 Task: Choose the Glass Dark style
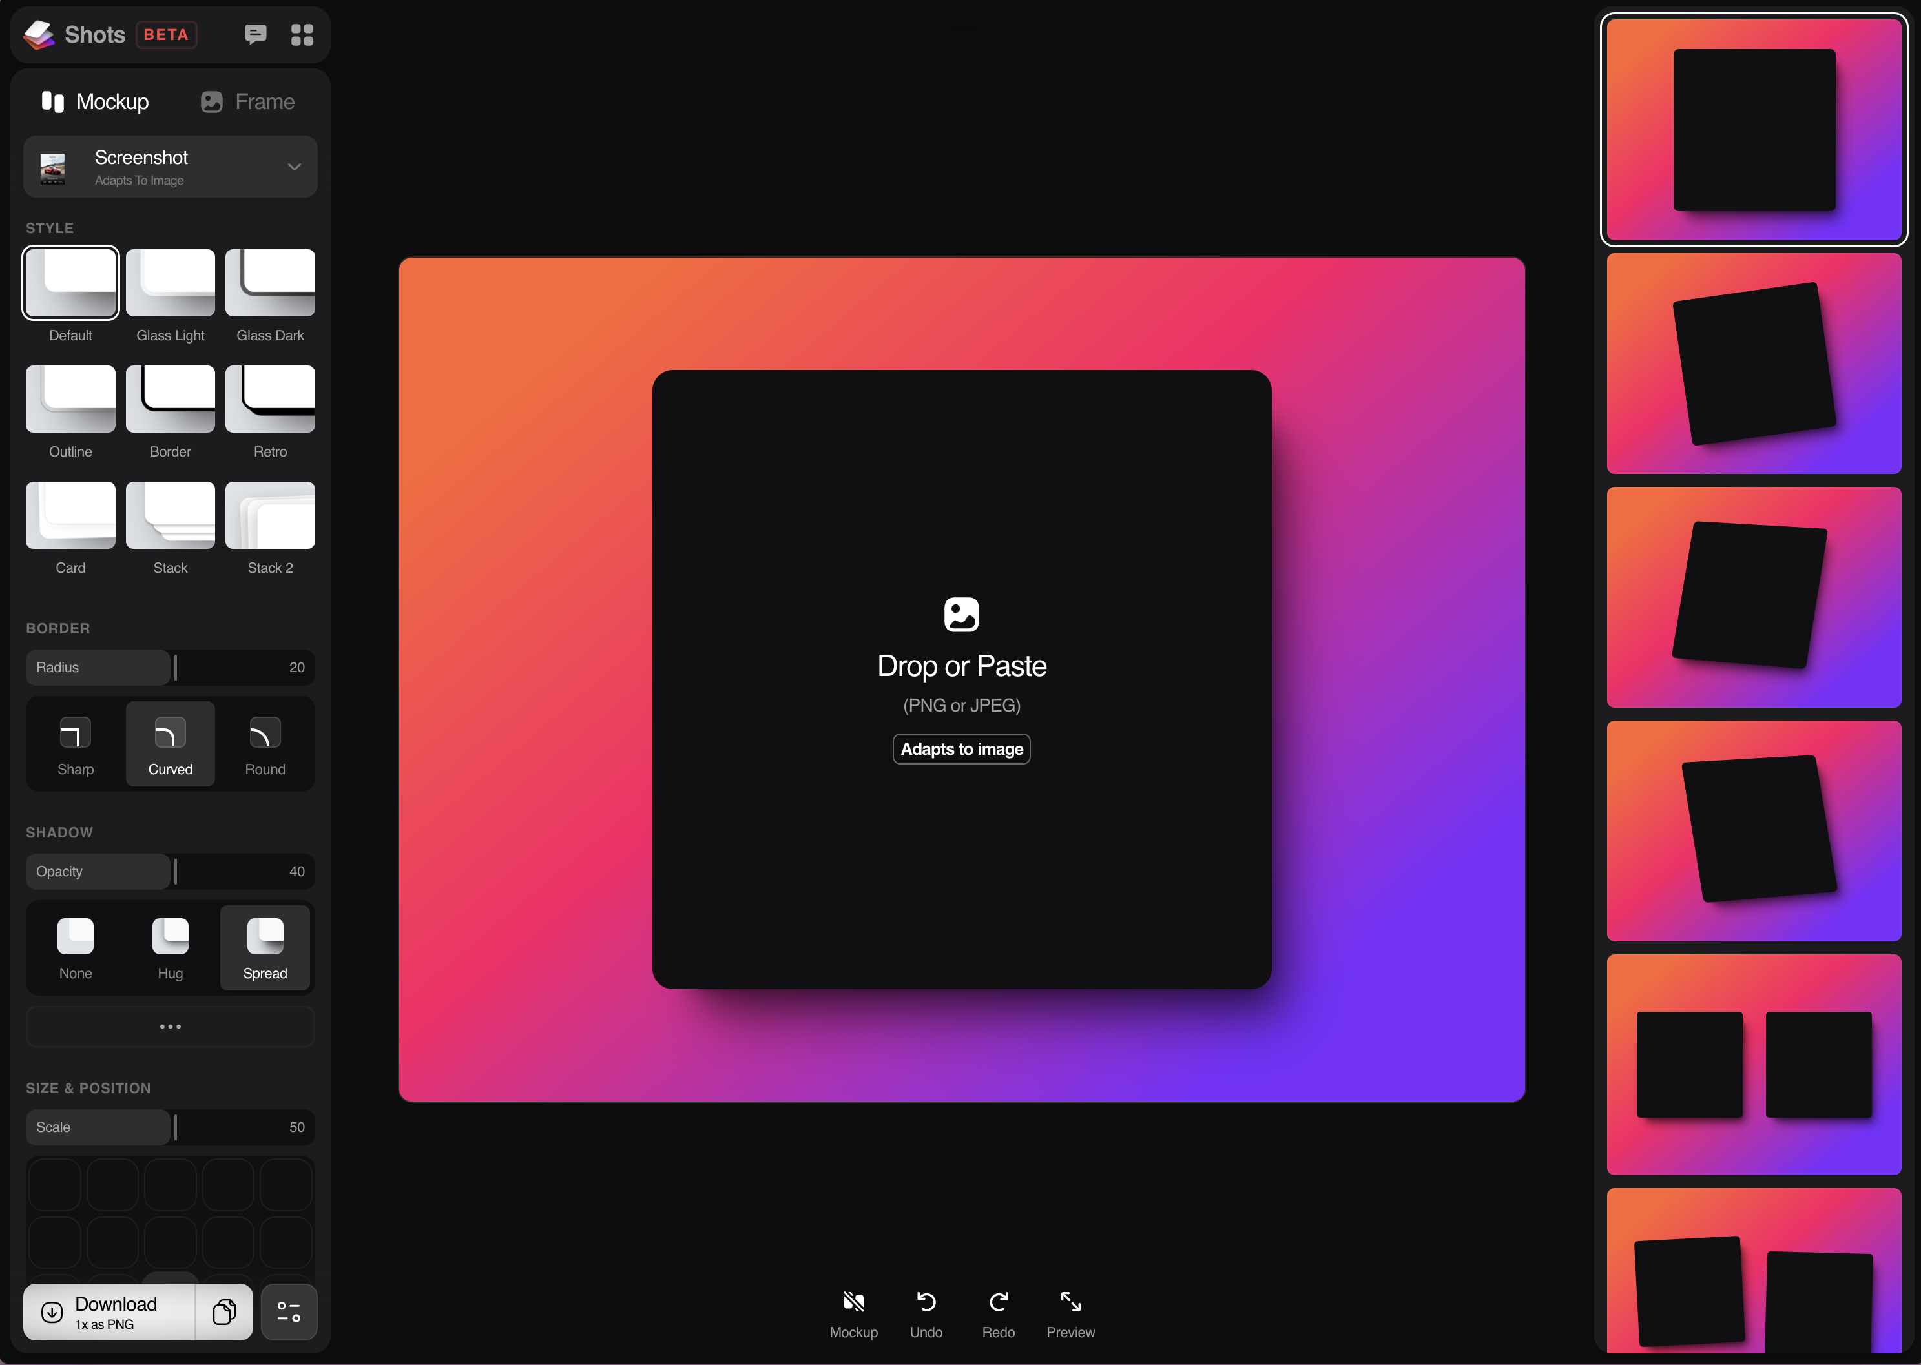tap(270, 295)
